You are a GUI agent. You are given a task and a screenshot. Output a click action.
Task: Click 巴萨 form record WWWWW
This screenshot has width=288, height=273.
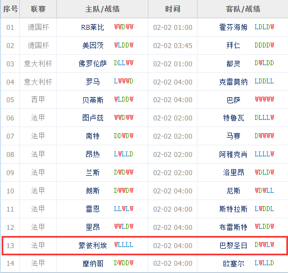coord(264,99)
